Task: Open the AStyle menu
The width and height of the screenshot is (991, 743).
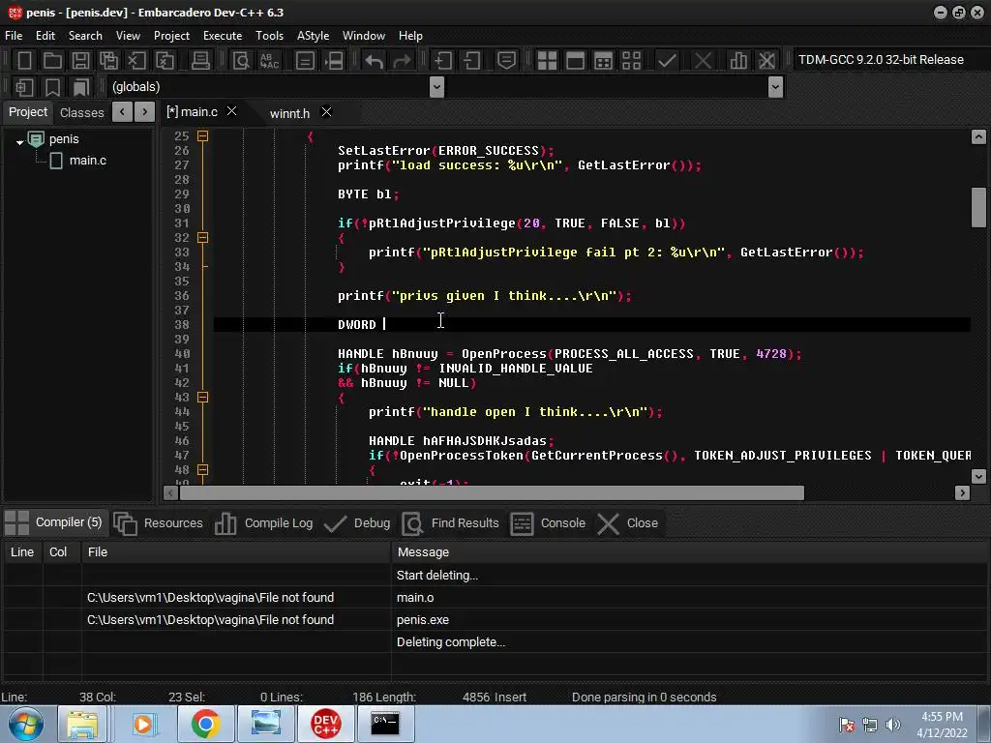Action: (x=313, y=36)
